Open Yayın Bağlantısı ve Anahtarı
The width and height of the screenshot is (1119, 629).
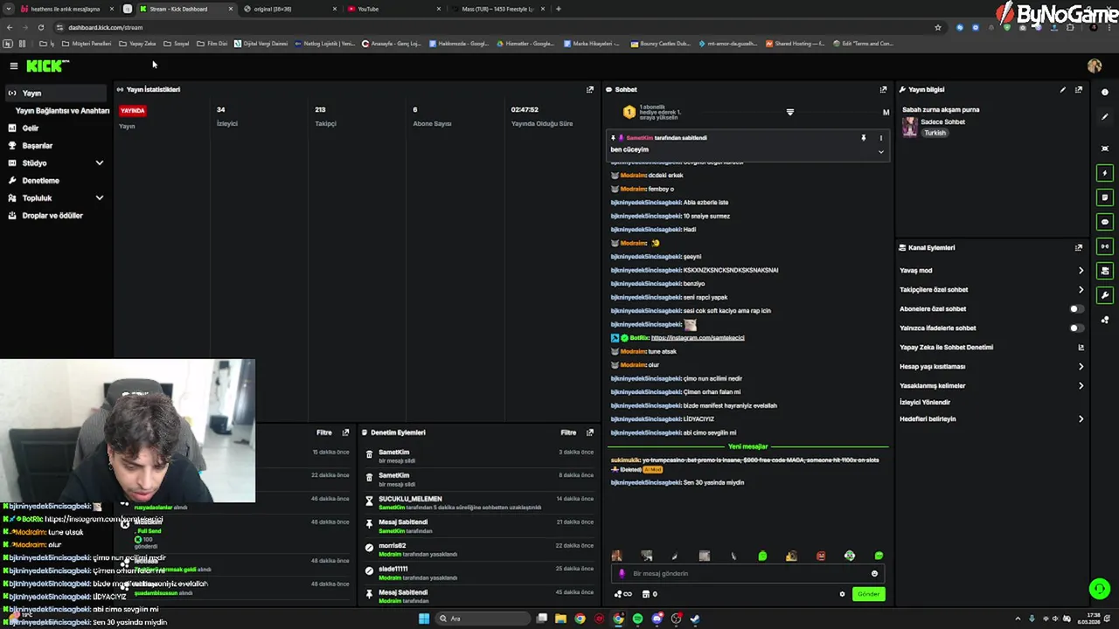click(62, 111)
